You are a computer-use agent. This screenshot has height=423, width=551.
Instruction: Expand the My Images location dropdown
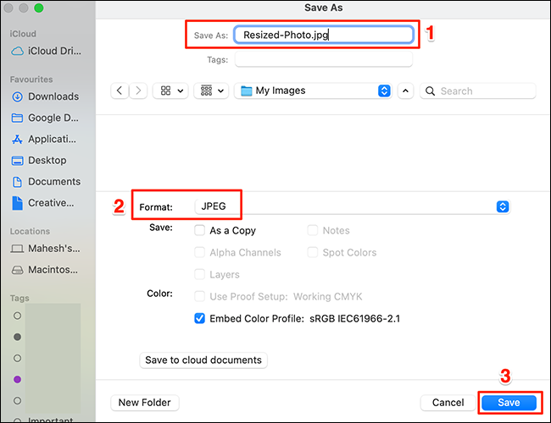pos(383,91)
